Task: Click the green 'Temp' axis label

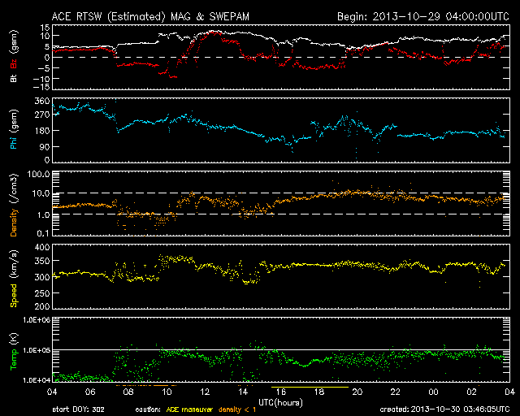Action: (x=14, y=360)
